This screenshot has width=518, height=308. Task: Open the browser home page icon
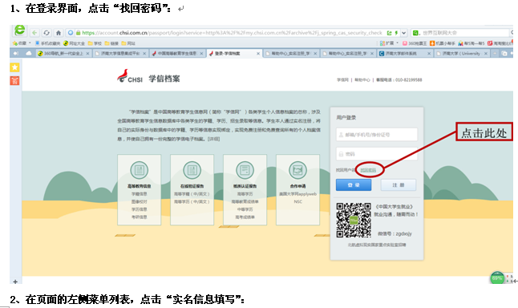click(x=59, y=33)
